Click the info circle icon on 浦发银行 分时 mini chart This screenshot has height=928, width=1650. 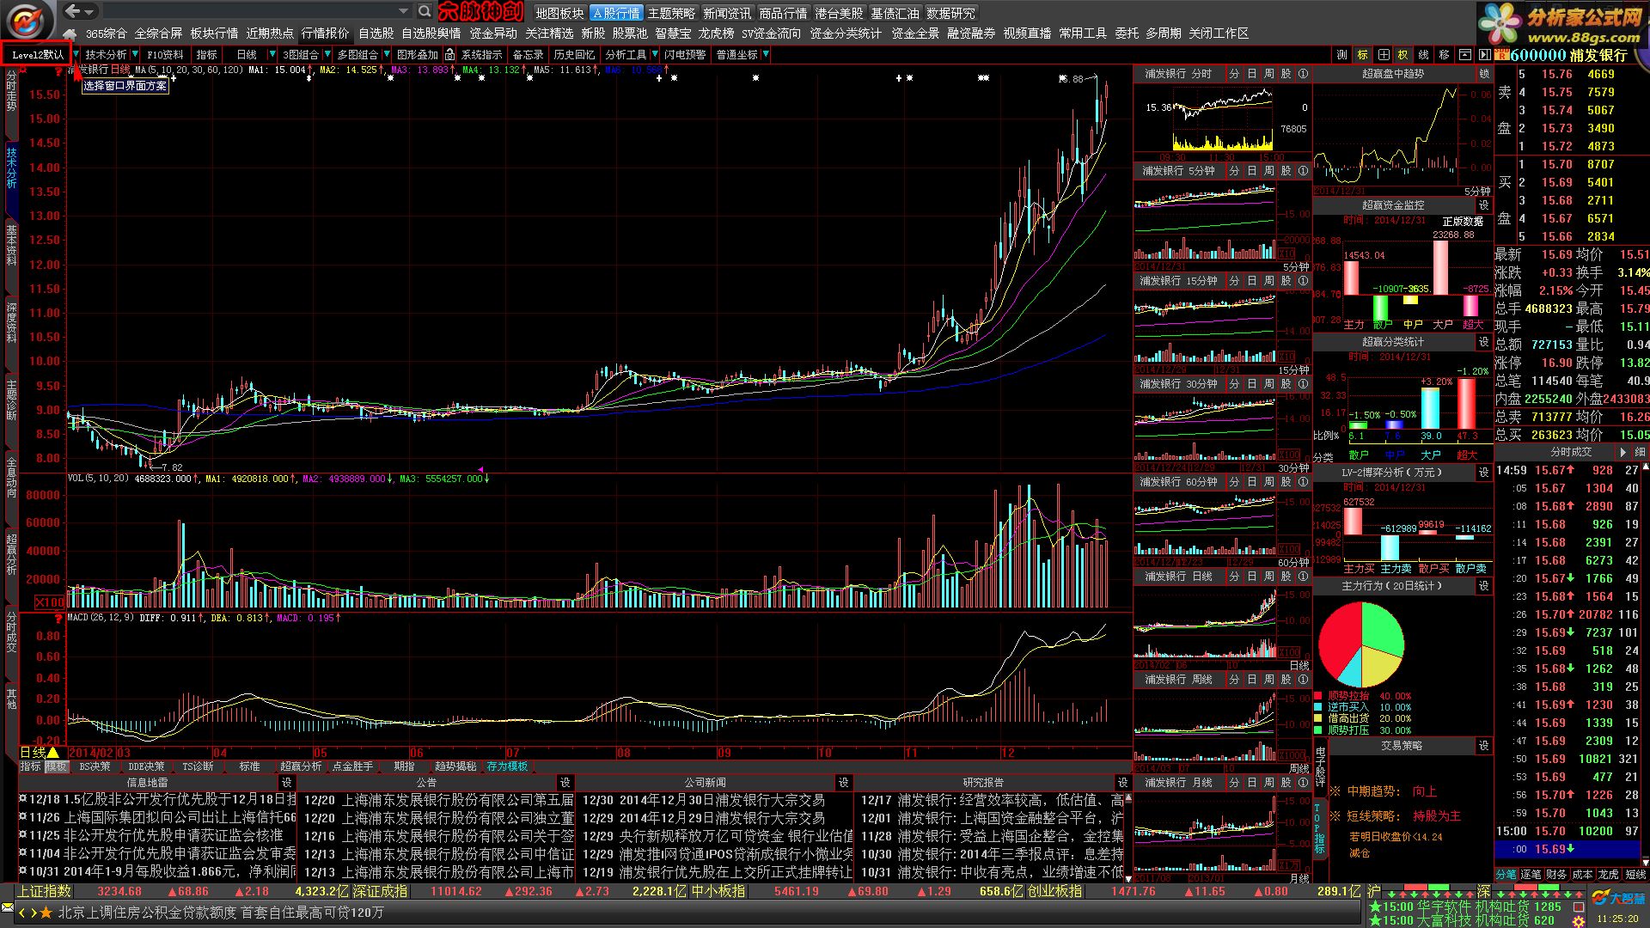pos(1303,74)
